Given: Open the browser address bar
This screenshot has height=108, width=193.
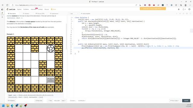Looking at the screenshot, I should tap(74, 5).
